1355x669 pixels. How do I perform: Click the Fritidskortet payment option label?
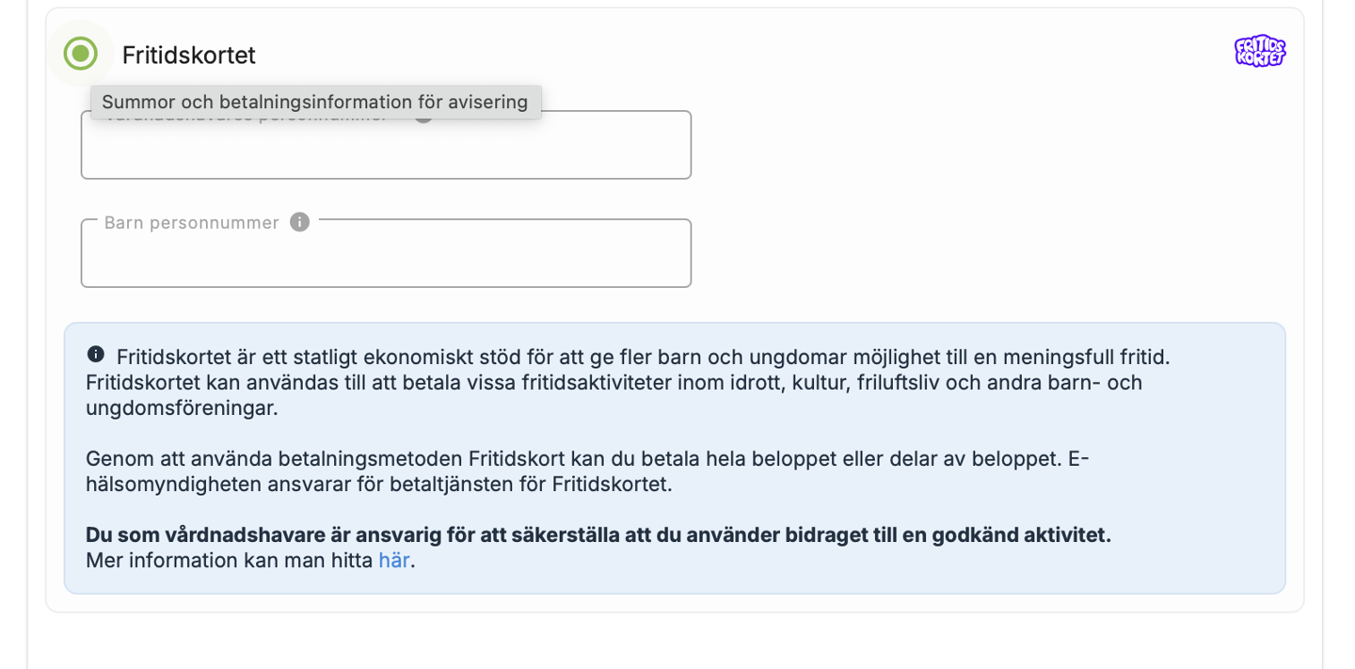coord(189,56)
